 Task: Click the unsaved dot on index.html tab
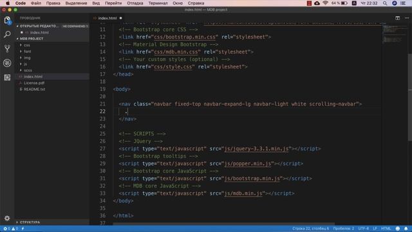coord(120,18)
